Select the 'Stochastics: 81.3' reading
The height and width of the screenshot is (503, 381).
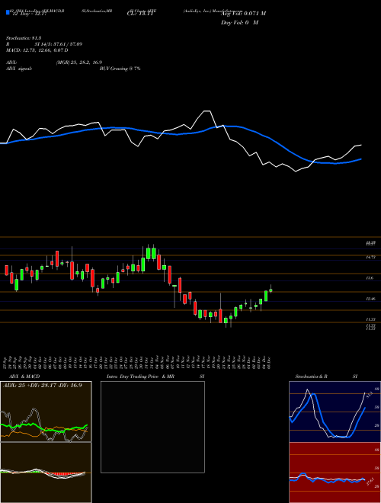(24, 38)
